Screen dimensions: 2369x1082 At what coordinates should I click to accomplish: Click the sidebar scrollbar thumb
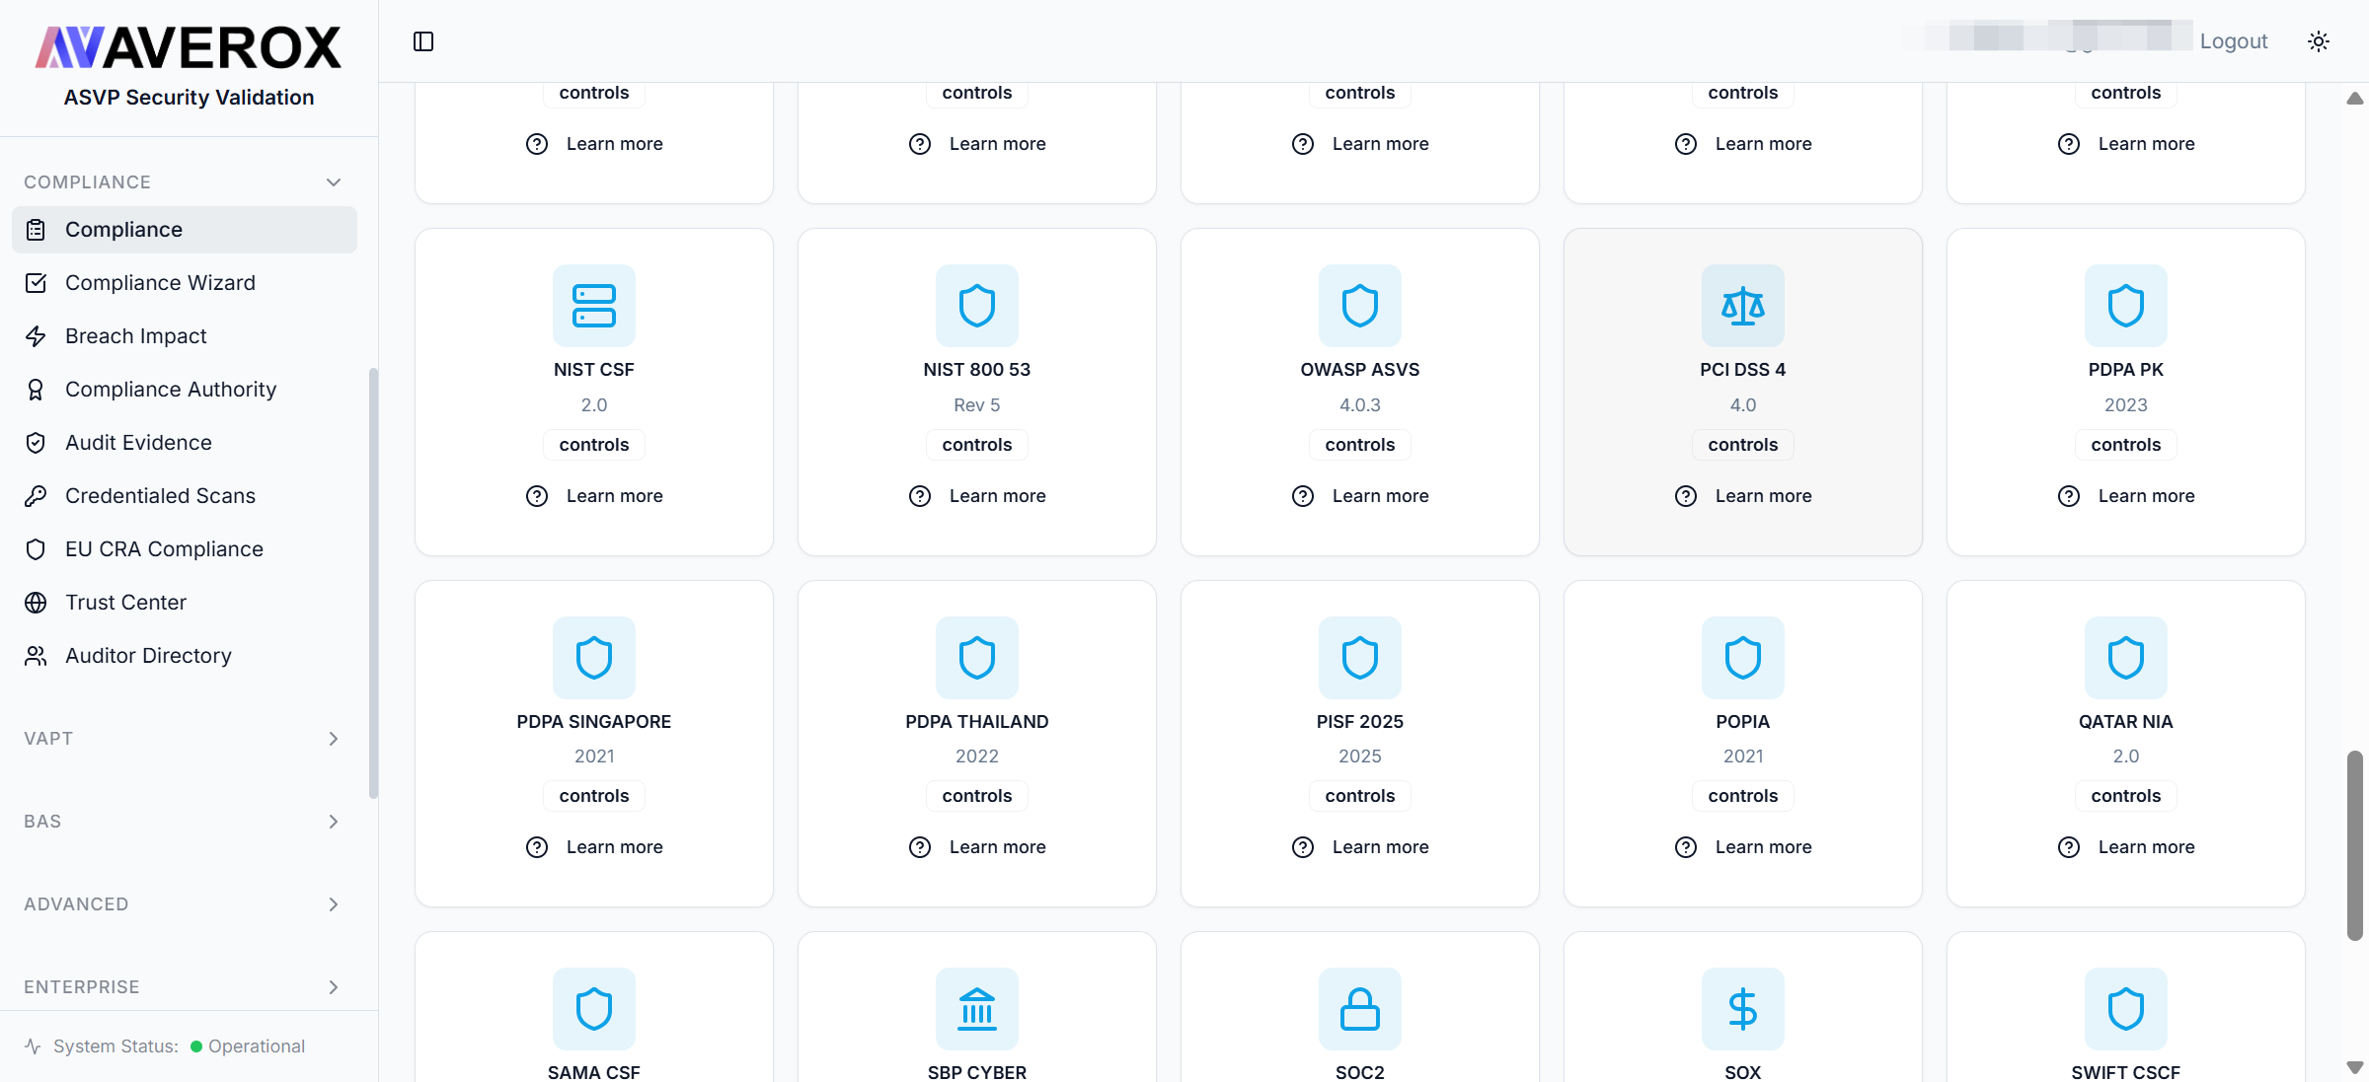point(373,583)
